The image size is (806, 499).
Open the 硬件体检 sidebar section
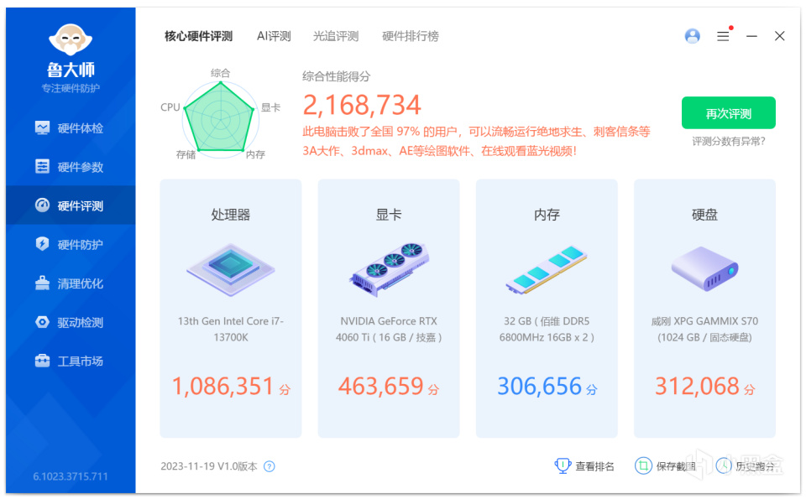pos(71,127)
